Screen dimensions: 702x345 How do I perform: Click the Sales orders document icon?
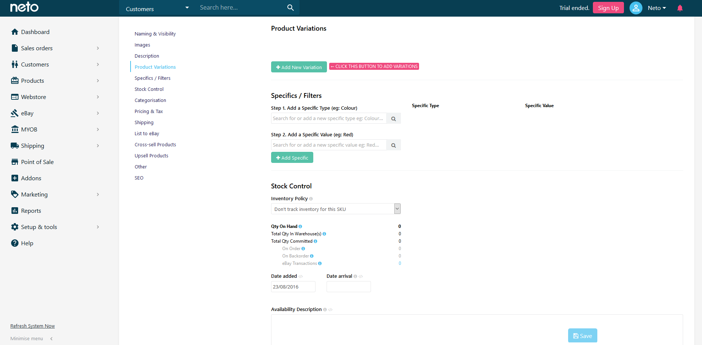tap(15, 48)
